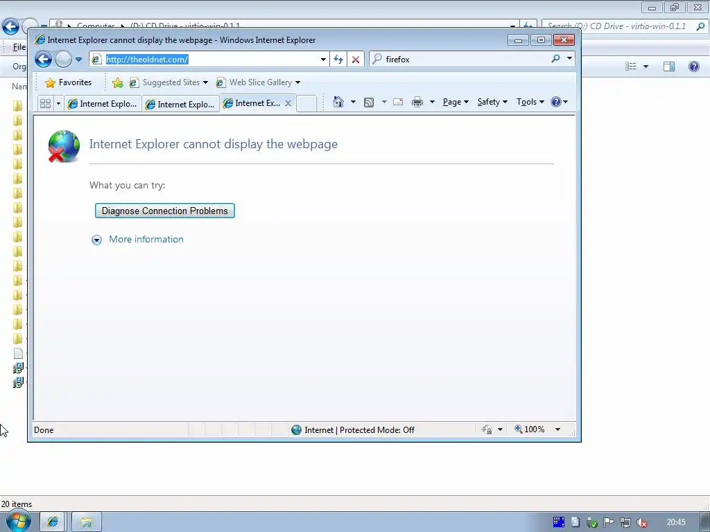The width and height of the screenshot is (710, 532).
Task: Open the recent pages dropdown arrow
Action: [x=79, y=60]
